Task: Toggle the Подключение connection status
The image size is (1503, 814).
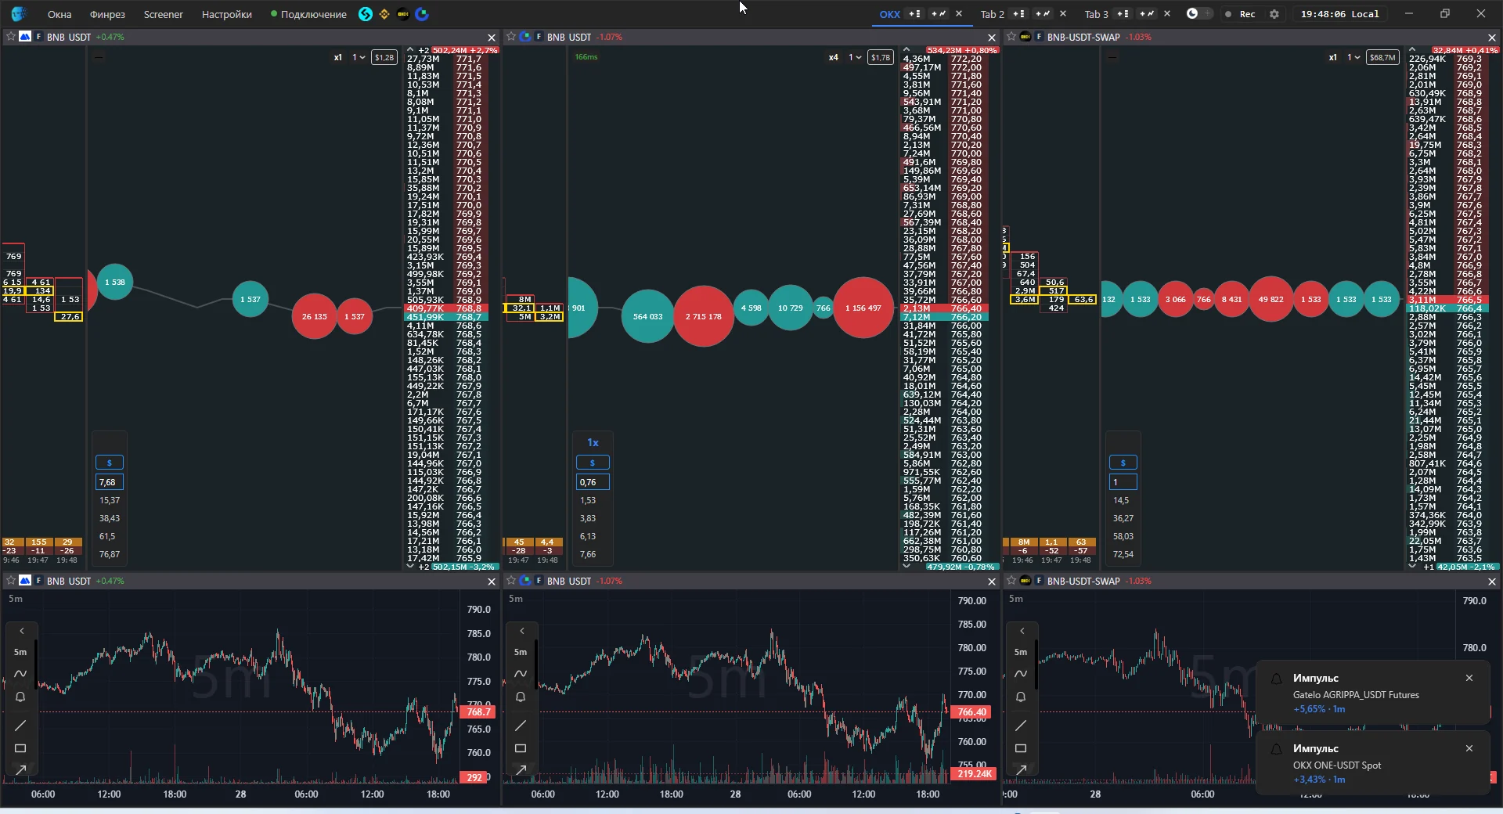Action: (308, 14)
